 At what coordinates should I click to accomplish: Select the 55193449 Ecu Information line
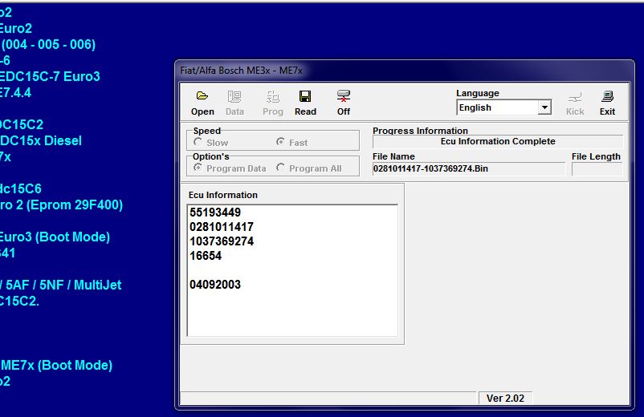[215, 213]
